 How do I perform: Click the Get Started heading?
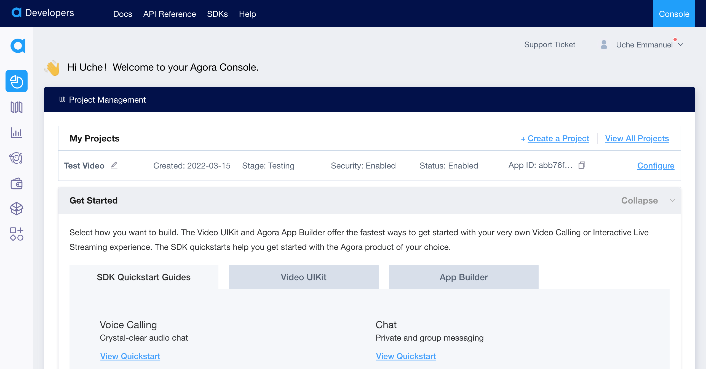point(93,200)
